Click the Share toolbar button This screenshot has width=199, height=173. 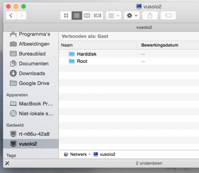150,16
